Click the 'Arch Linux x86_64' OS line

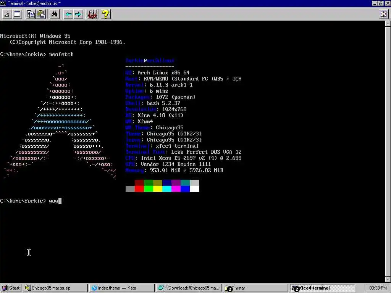click(x=163, y=72)
